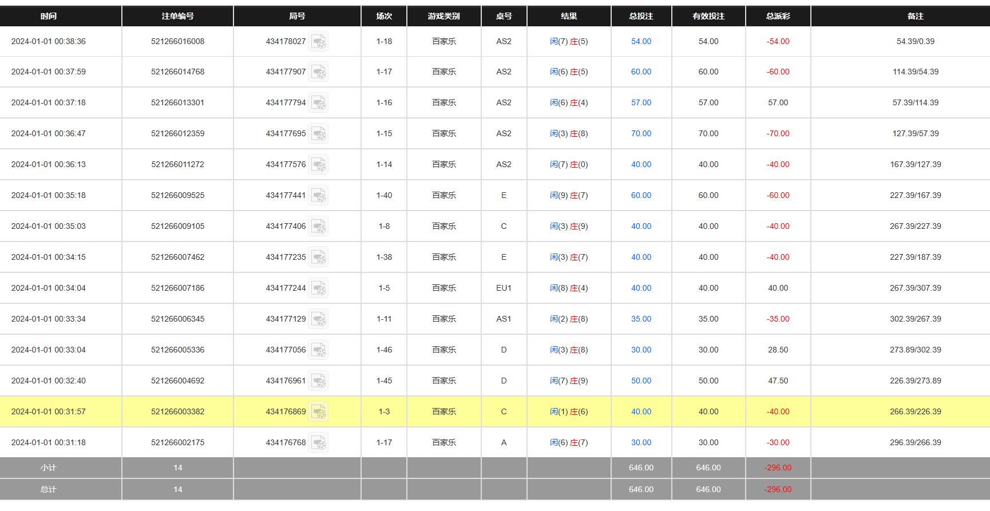
Task: Click the 桌号 column header
Action: coord(504,16)
